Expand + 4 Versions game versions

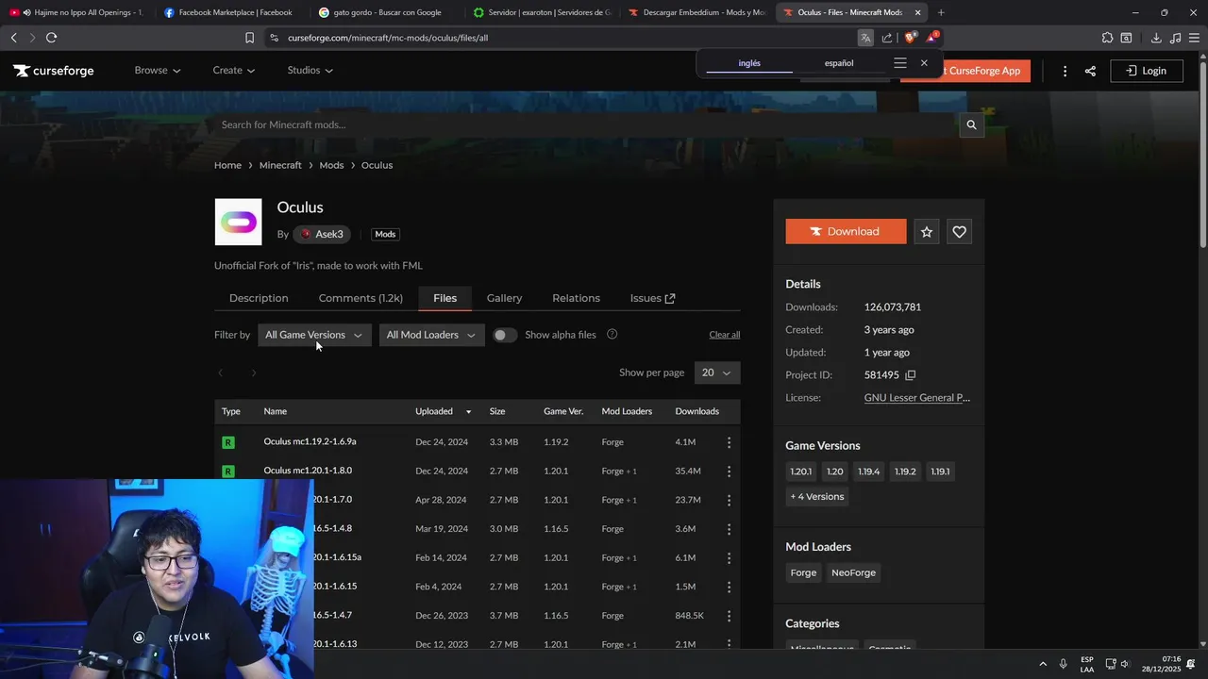pyautogui.click(x=817, y=497)
